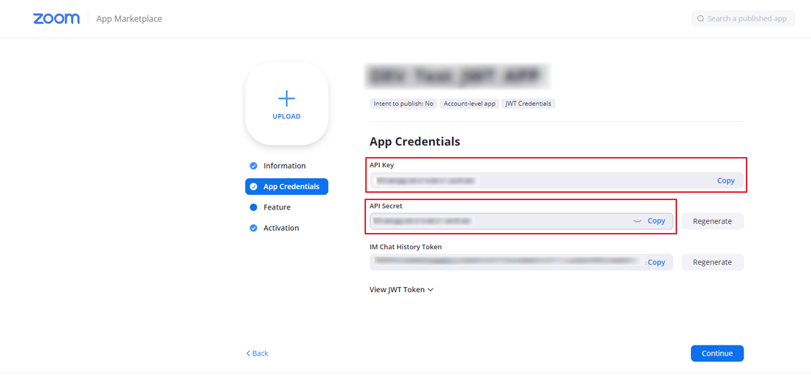811x379 pixels.
Task: Go back using the Back link
Action: 257,353
